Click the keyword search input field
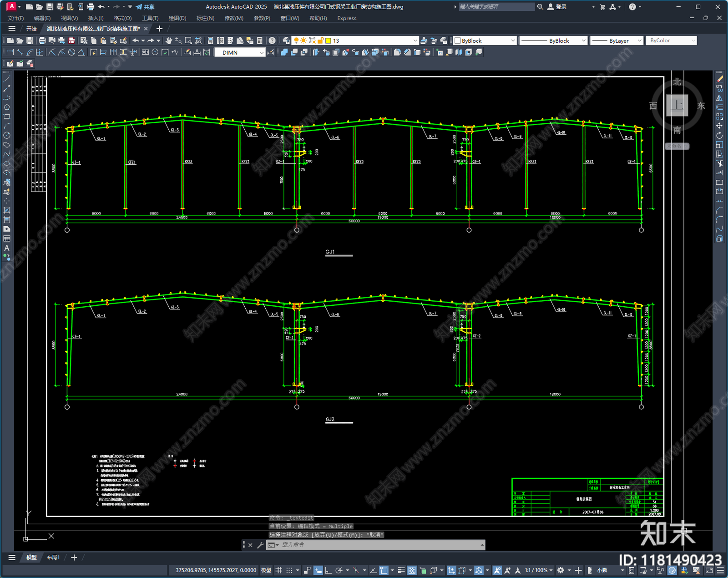 [x=496, y=7]
